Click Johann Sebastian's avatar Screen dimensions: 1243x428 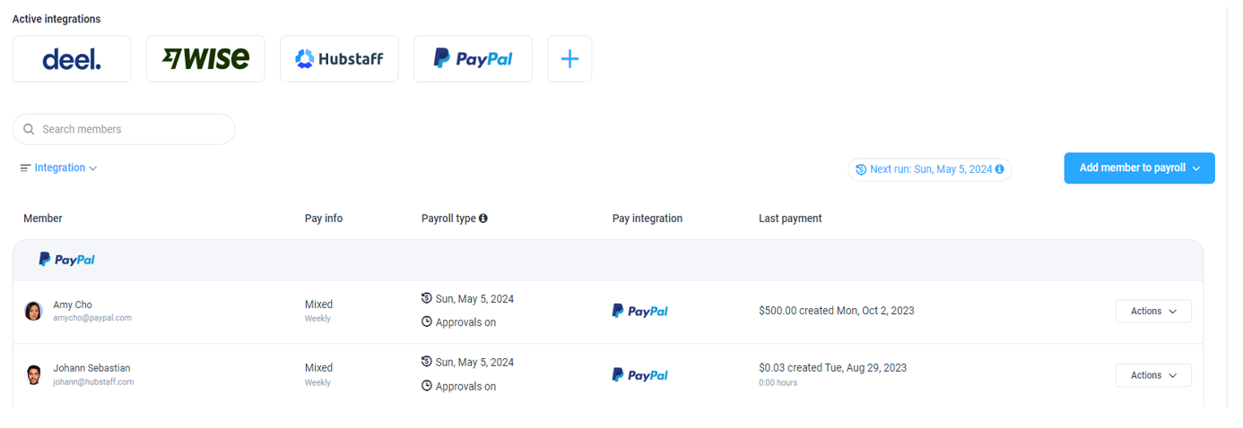click(33, 374)
